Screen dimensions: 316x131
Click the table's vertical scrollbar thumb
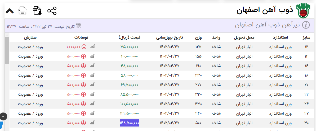[7, 50]
